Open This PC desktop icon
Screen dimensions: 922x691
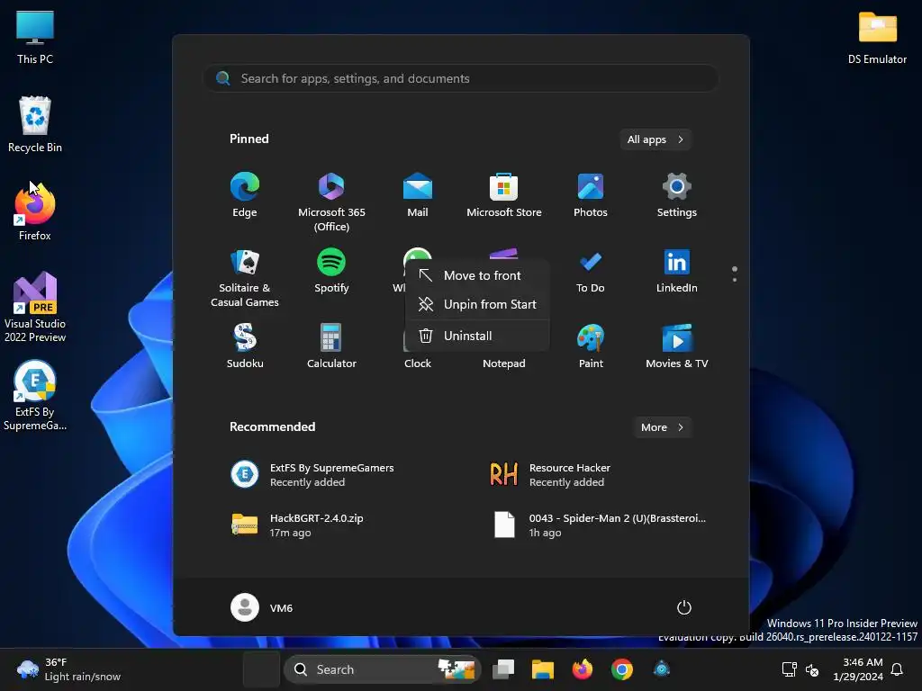click(x=35, y=38)
